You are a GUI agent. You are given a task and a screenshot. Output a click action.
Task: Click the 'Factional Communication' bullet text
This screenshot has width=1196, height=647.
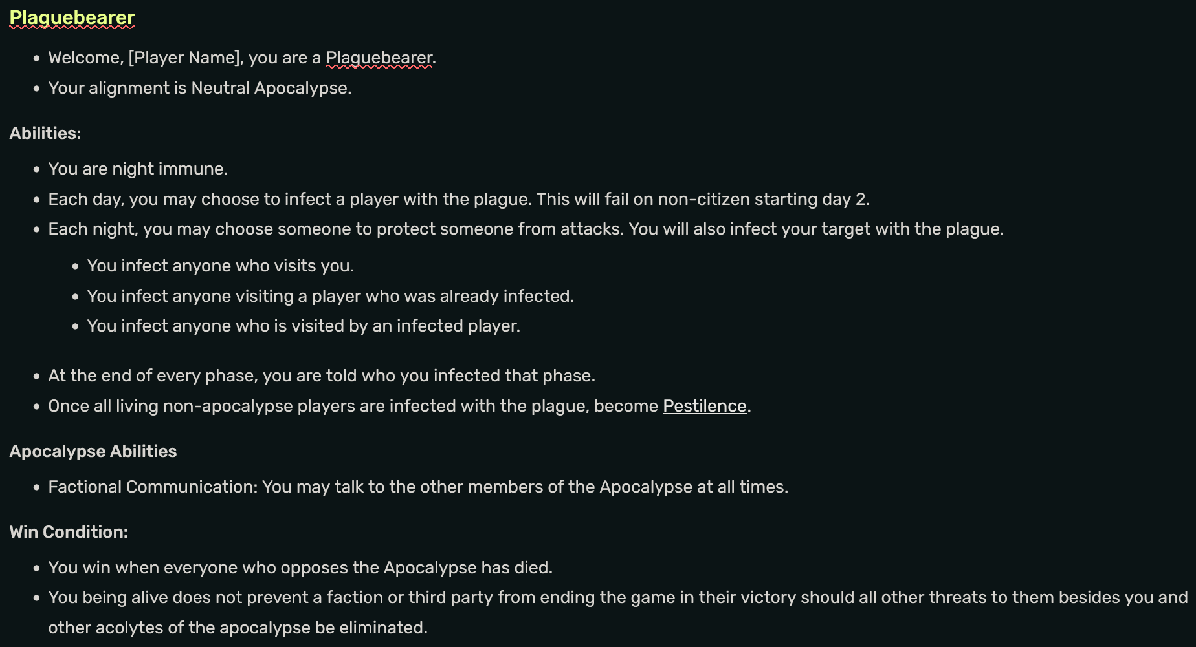click(417, 487)
